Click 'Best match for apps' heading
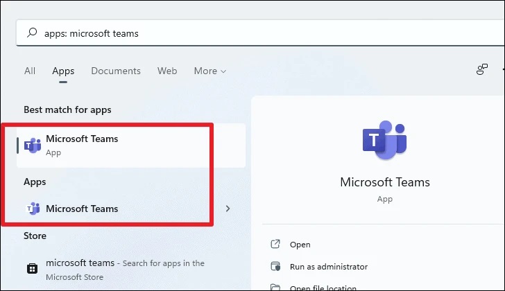Viewport: 505px width, 291px height. (x=67, y=109)
